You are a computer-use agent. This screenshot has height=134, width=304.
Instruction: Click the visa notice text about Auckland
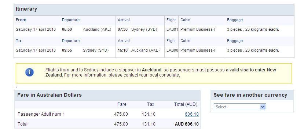[161, 72]
